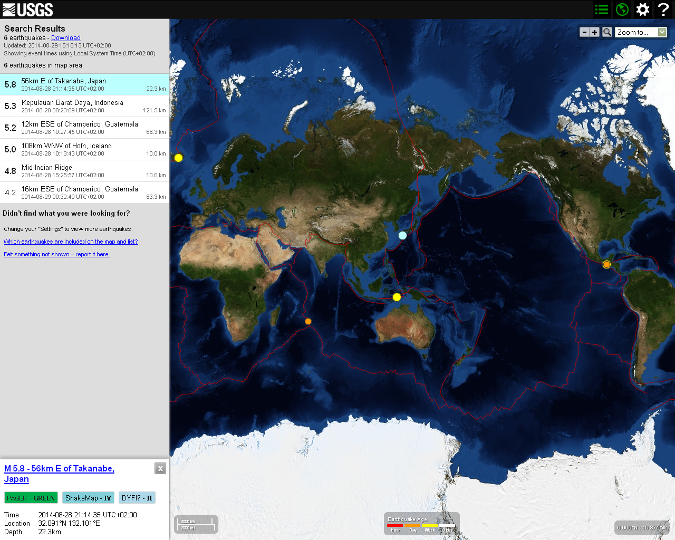This screenshot has height=540, width=675.
Task: Click the map coordinates readout
Action: [x=642, y=527]
